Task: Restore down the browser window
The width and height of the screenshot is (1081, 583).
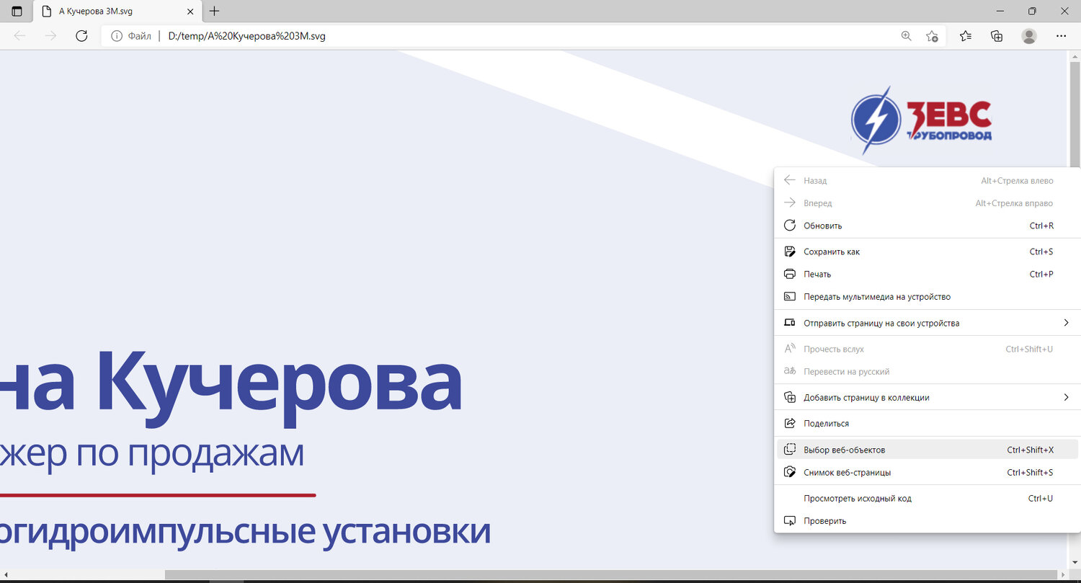Action: pos(1032,11)
